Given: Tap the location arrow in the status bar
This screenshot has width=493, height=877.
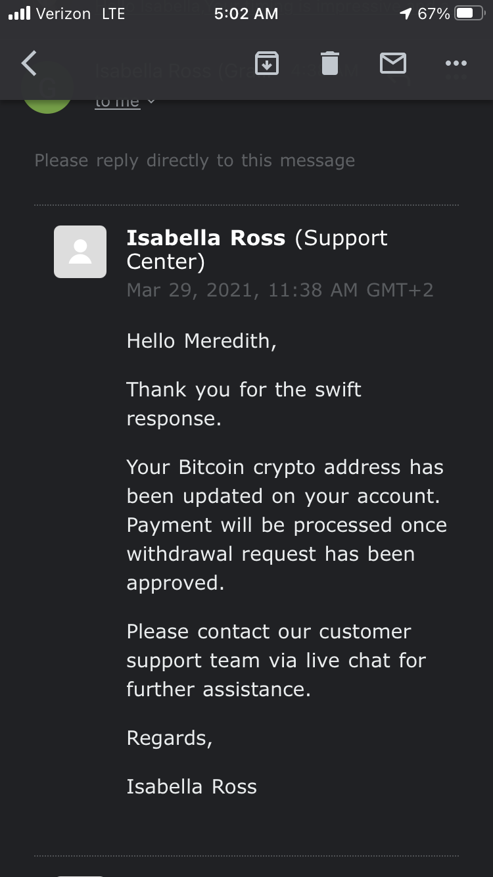Looking at the screenshot, I should (405, 14).
